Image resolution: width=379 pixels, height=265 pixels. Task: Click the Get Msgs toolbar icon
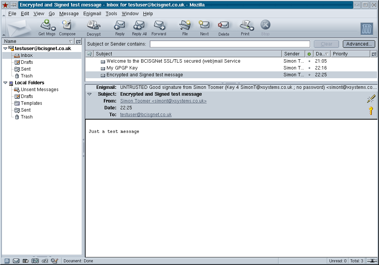[45, 25]
